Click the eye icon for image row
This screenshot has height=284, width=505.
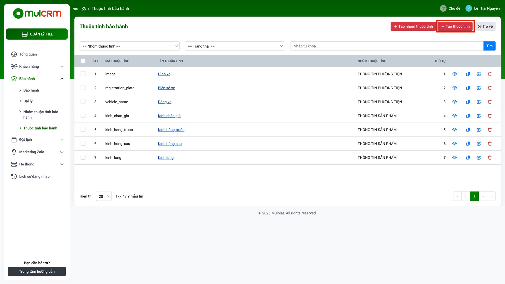click(454, 74)
